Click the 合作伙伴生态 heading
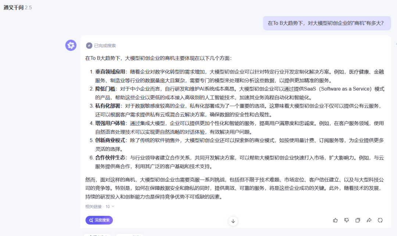 click(110, 158)
